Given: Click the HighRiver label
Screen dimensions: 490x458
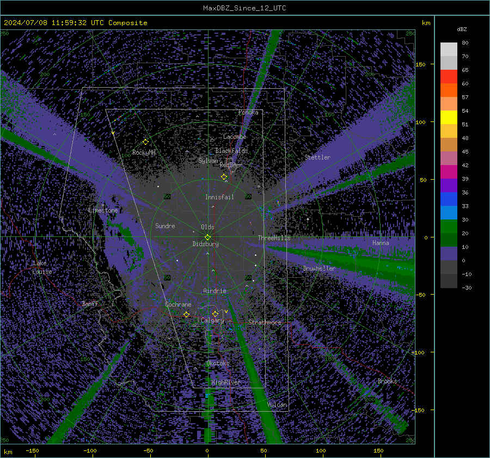Looking at the screenshot, I should (225, 382).
